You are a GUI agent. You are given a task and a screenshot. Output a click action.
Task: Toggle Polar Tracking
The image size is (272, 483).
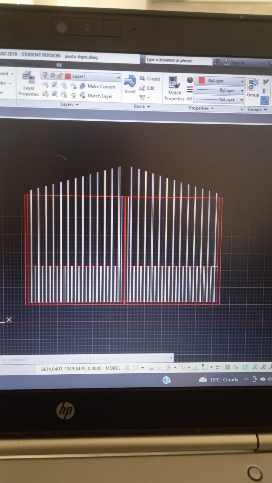168,367
